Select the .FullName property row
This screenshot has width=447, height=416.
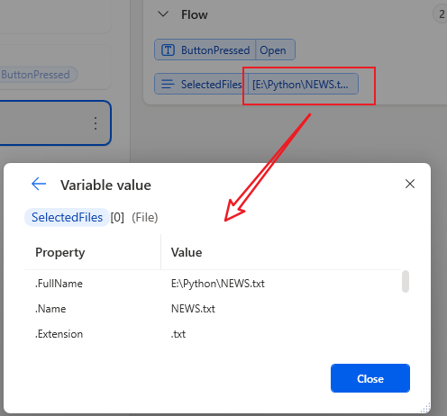click(x=213, y=284)
